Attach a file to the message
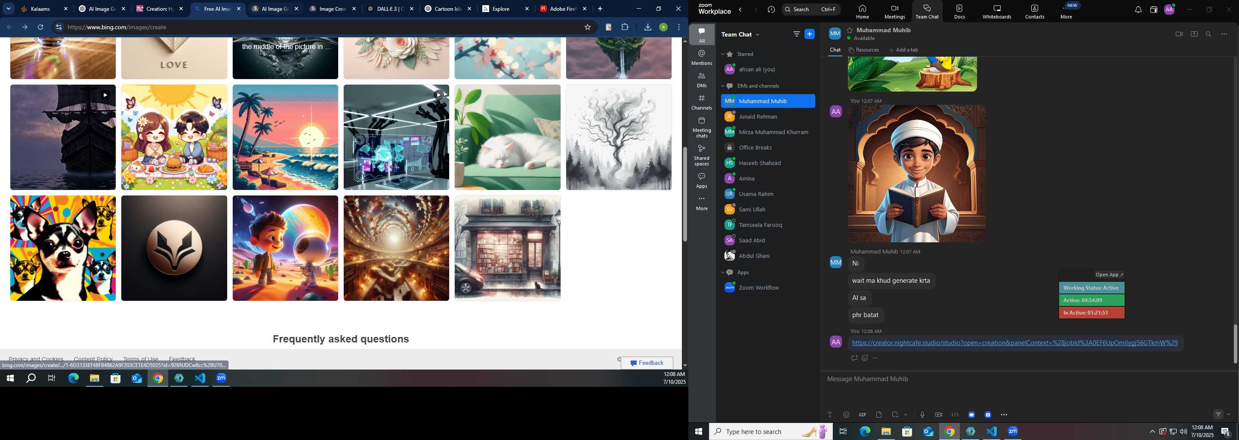The image size is (1239, 440). pos(879,415)
